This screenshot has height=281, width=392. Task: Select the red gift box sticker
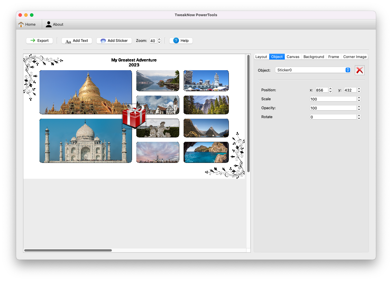click(x=134, y=116)
